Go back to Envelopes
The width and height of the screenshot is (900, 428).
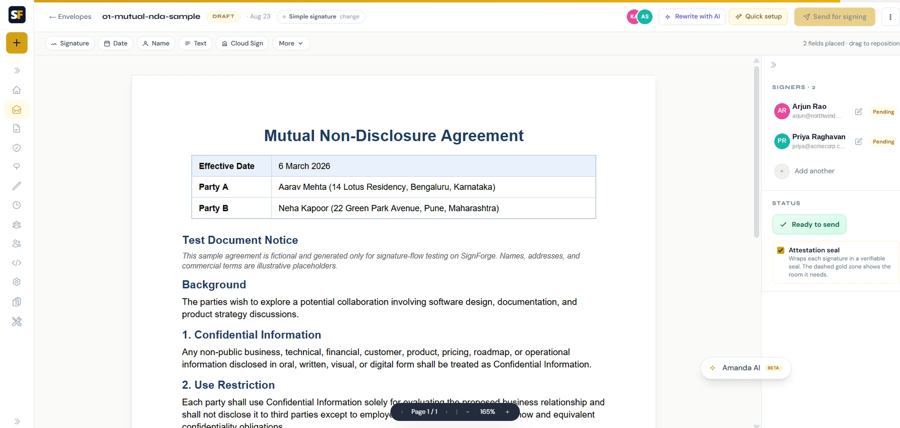70,16
